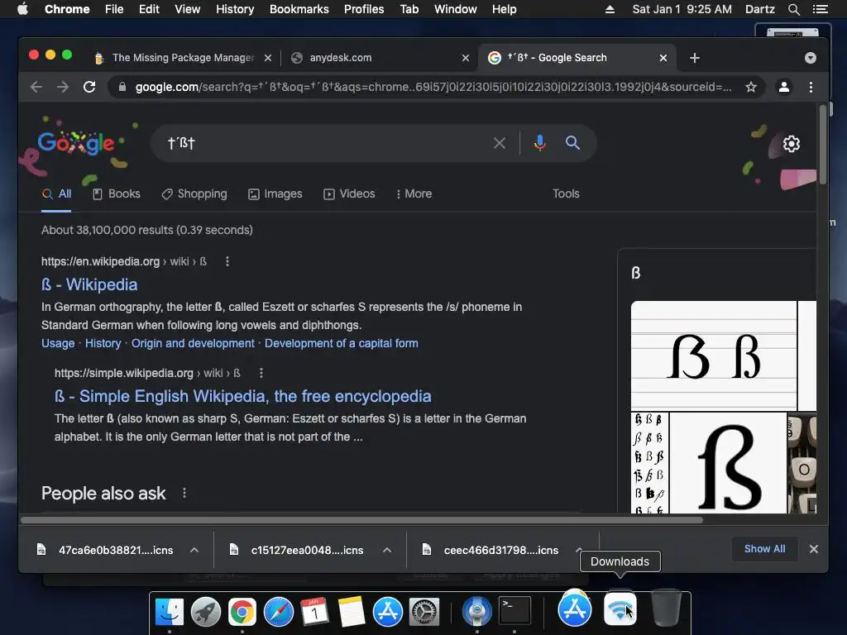Open the Apple menu
The width and height of the screenshot is (847, 635).
(22, 9)
